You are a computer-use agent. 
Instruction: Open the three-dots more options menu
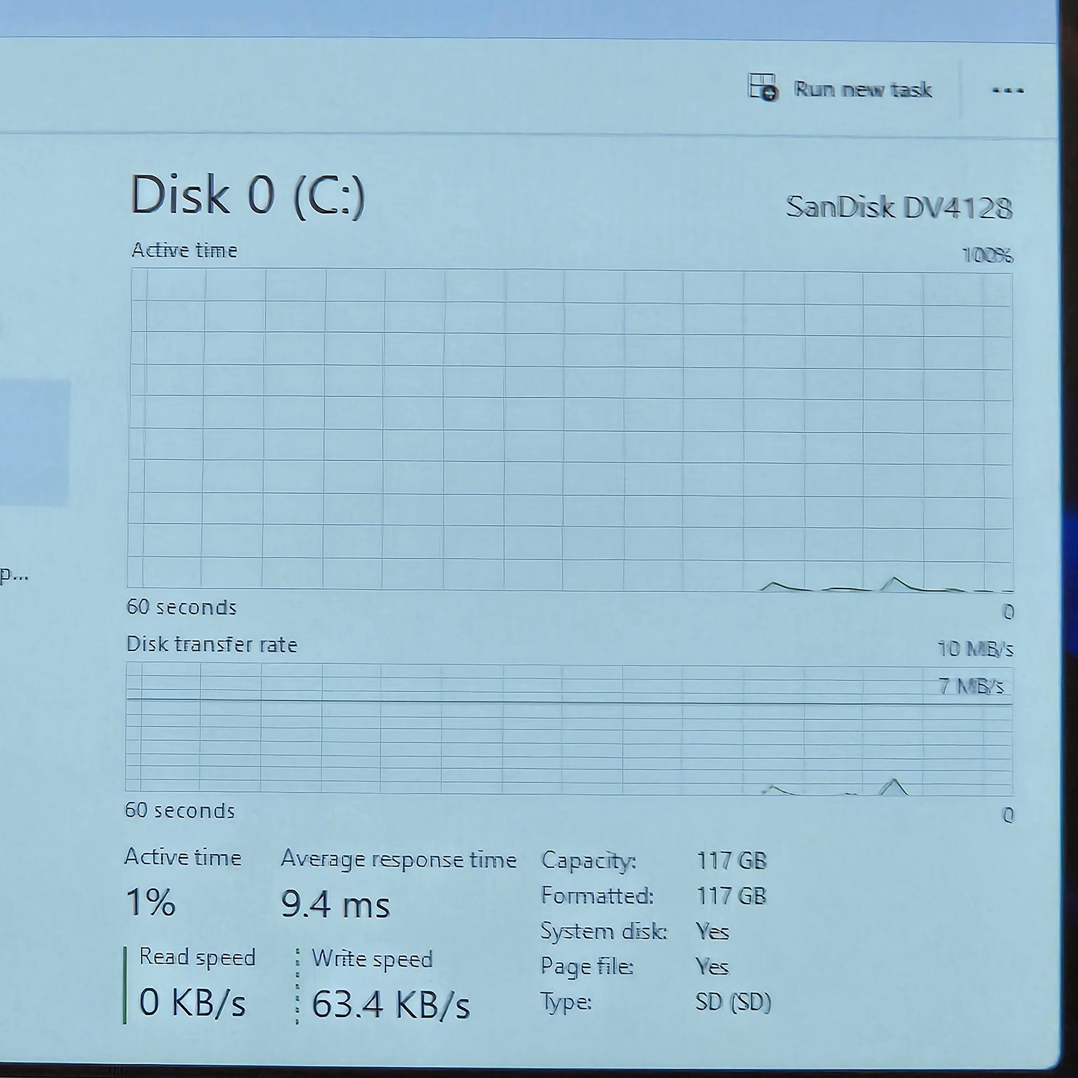tap(1008, 90)
